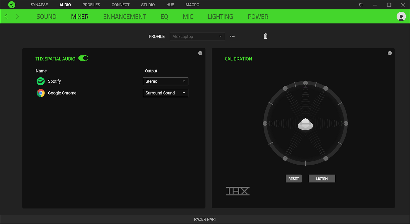Open help for Calibration panel
Image resolution: width=410 pixels, height=224 pixels.
pos(390,53)
